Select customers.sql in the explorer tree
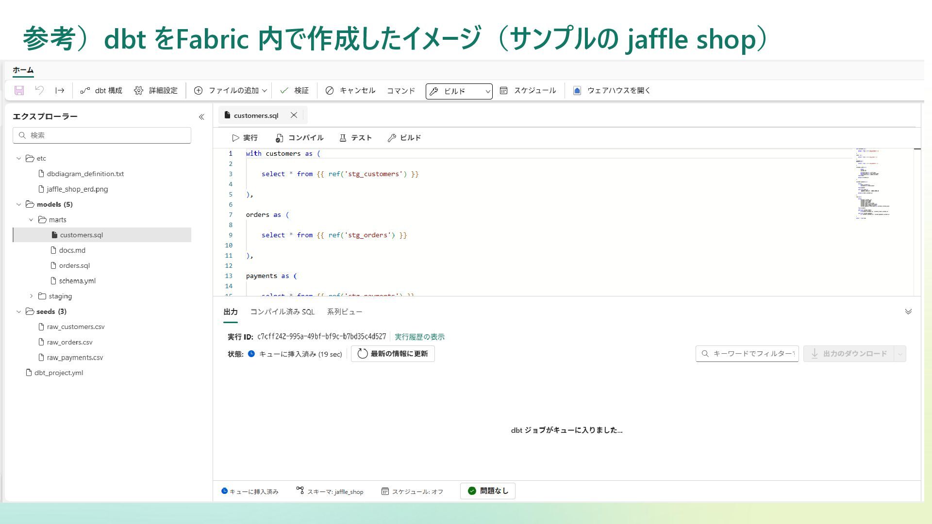 (x=102, y=235)
